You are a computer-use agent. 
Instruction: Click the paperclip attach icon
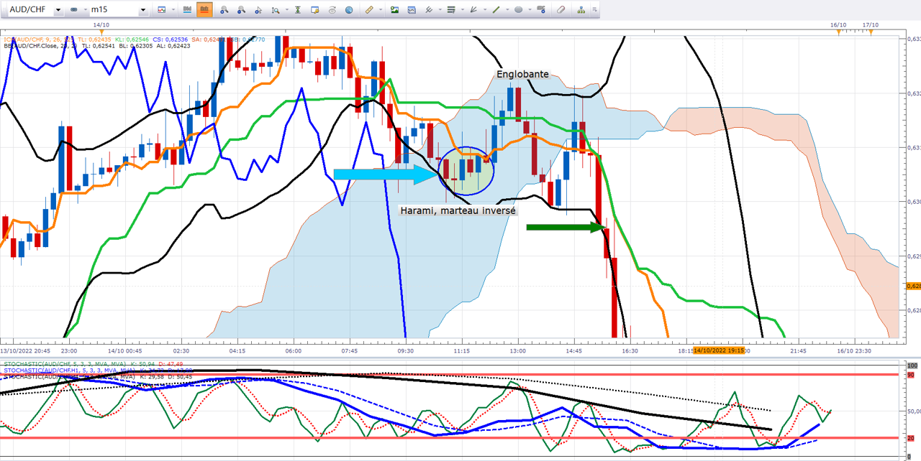coord(562,10)
